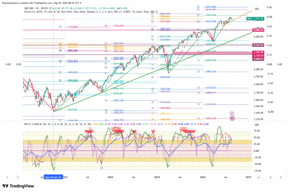The height and width of the screenshot is (192, 288).
Task: Click the low value 7,638.17
Action: [x=79, y=8]
